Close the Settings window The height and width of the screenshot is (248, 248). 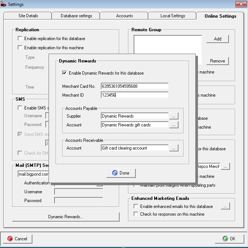click(241, 4)
